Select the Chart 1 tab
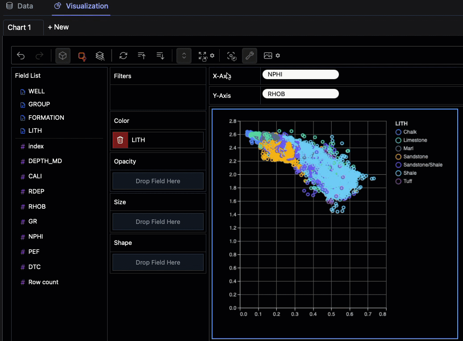Screen dimensions: 463x341 point(20,27)
